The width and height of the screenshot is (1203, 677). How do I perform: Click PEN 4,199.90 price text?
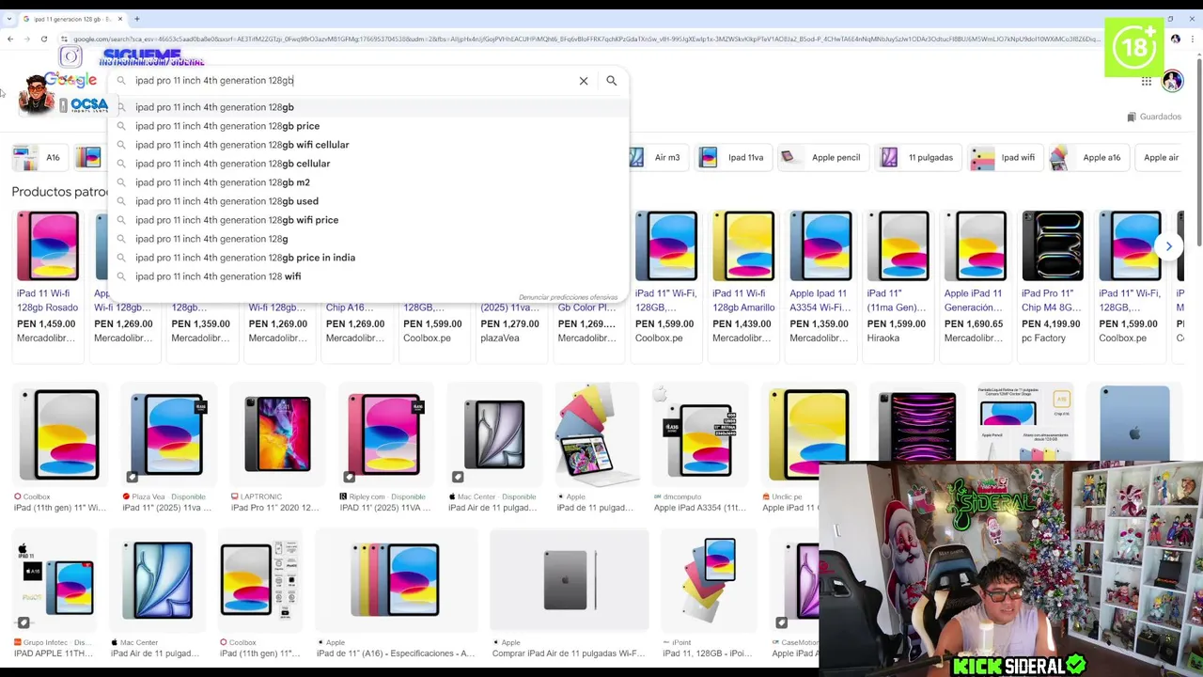(x=1053, y=324)
